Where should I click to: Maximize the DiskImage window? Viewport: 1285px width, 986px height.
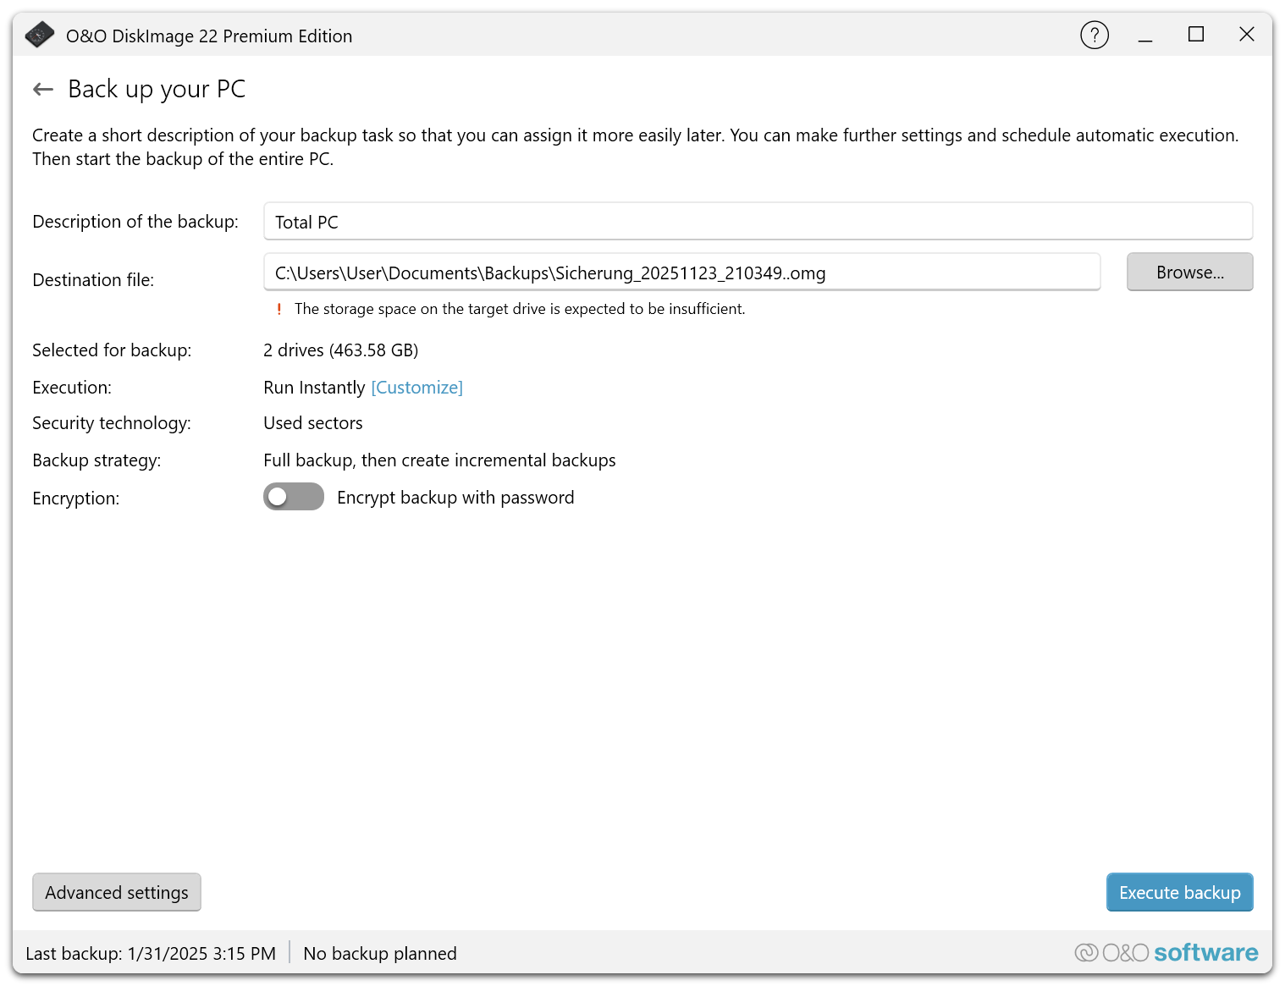(1195, 35)
